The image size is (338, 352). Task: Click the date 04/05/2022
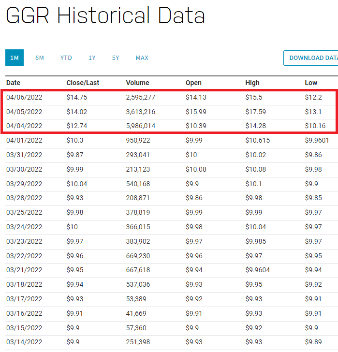24,112
